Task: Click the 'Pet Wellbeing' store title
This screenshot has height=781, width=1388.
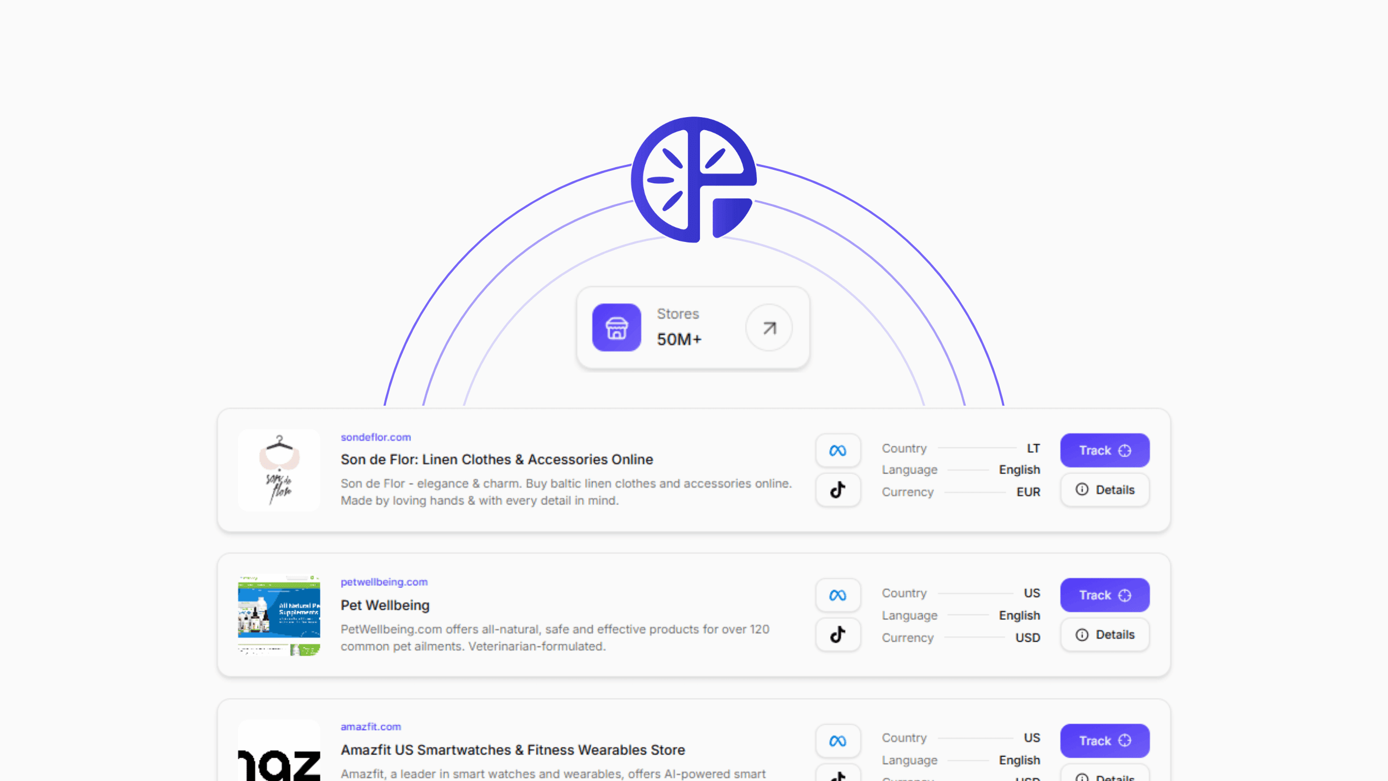Action: pyautogui.click(x=385, y=605)
